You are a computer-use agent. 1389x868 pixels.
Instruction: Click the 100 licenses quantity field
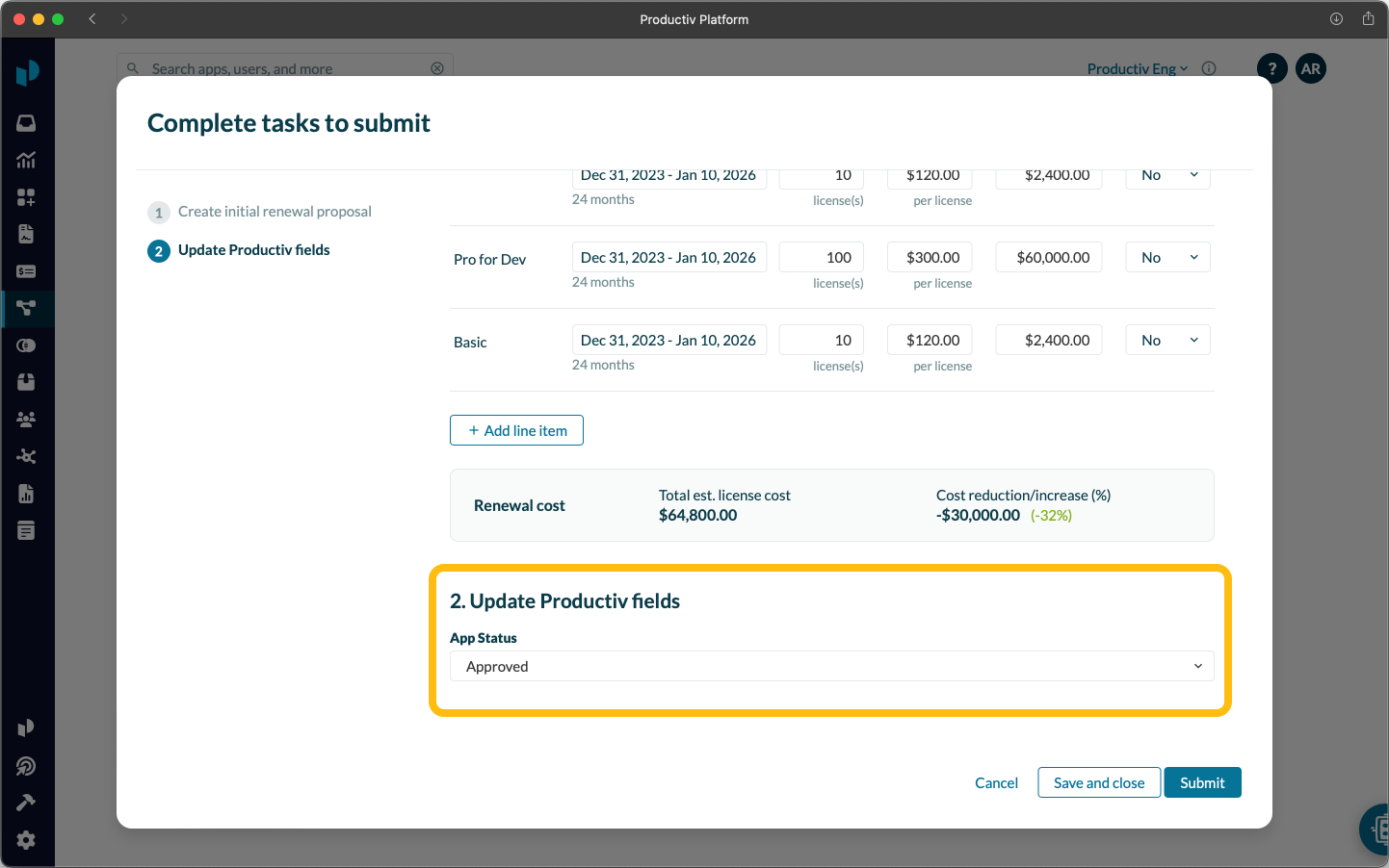[x=822, y=257]
